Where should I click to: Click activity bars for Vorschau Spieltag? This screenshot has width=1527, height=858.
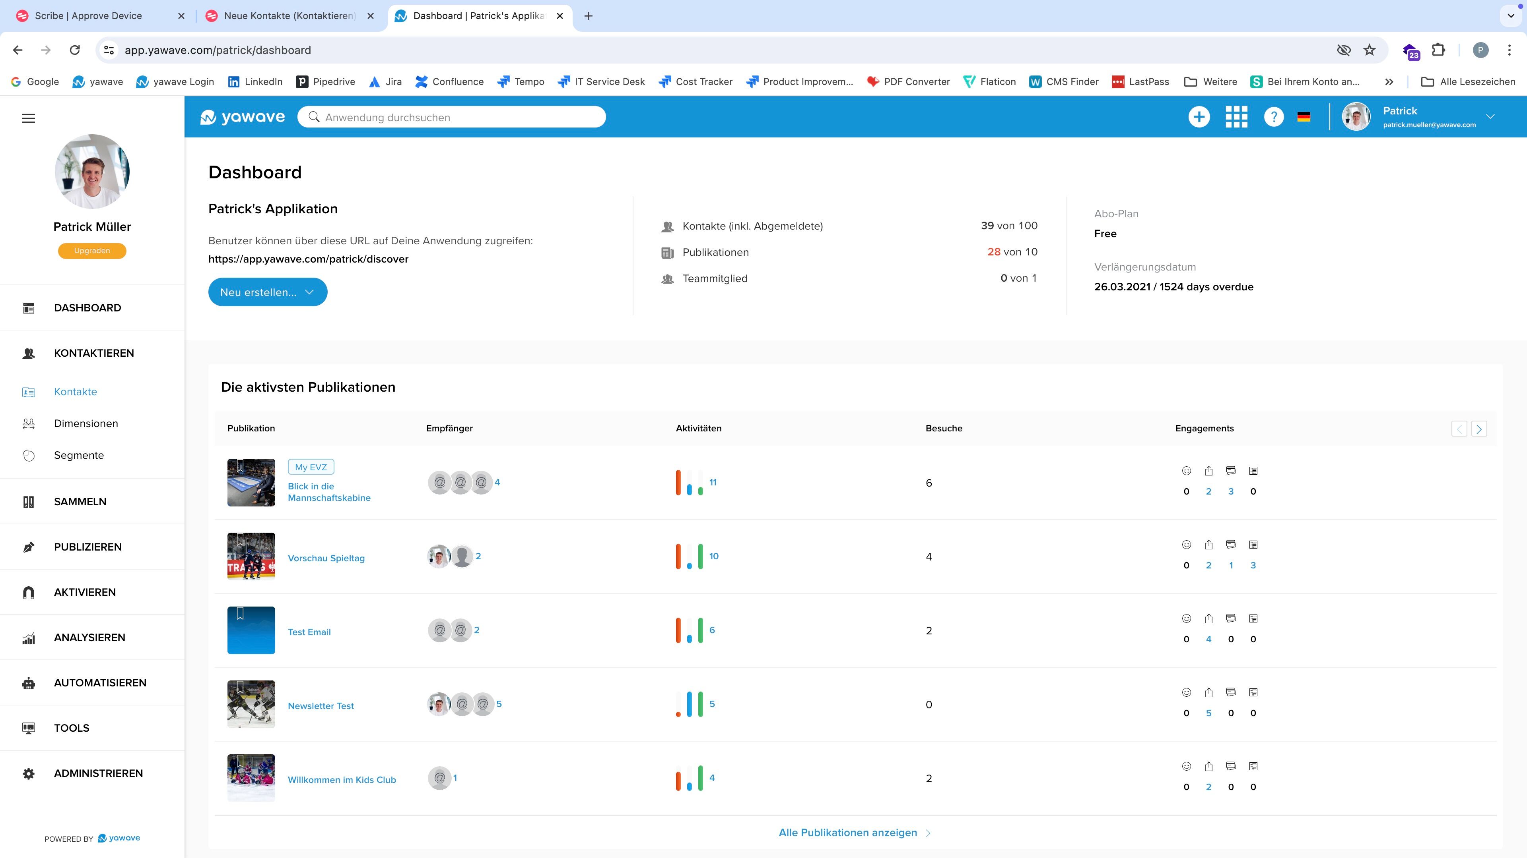pyautogui.click(x=690, y=556)
